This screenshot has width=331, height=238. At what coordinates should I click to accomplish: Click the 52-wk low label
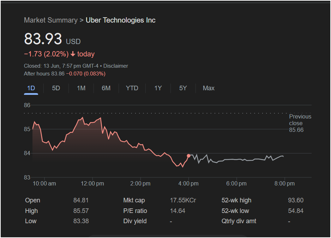tap(235, 211)
